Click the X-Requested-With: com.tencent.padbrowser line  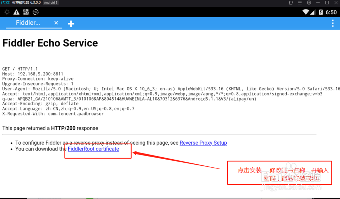[x=53, y=114]
